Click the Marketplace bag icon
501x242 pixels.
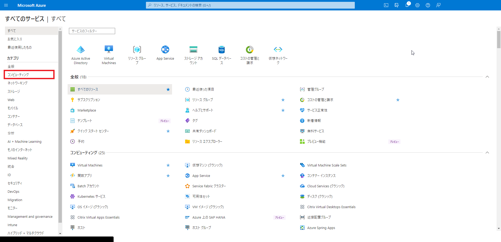(73, 110)
